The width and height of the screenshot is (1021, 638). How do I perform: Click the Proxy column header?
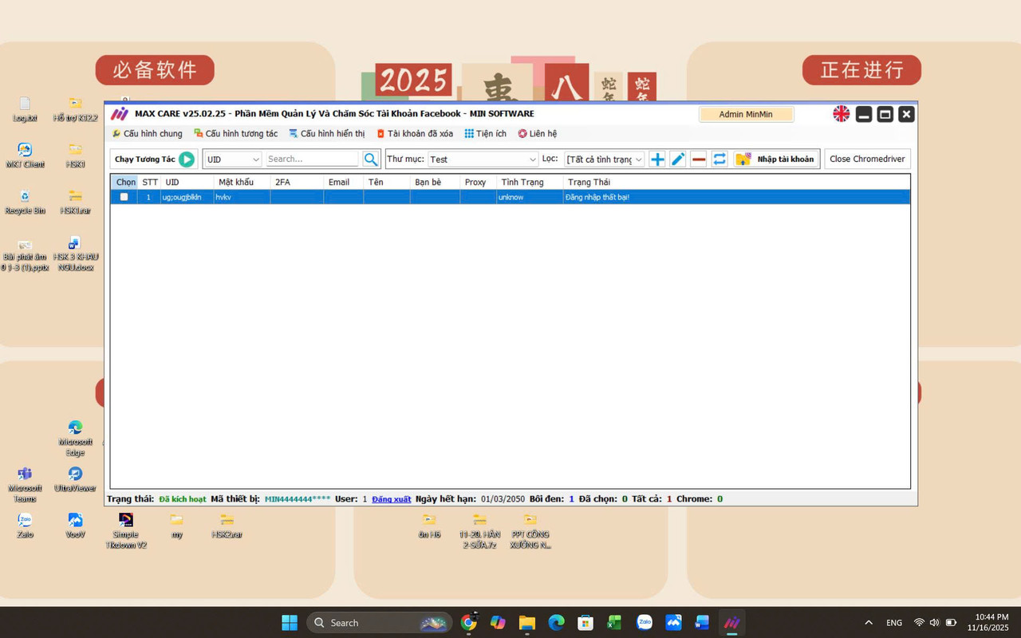point(479,182)
